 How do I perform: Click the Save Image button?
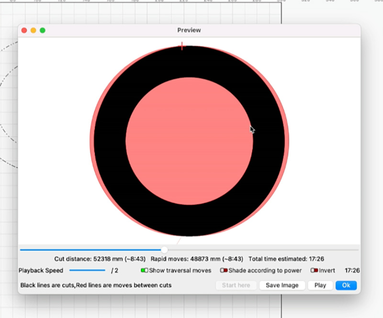(282, 285)
